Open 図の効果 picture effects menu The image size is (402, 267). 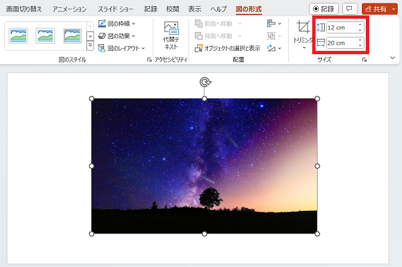click(117, 36)
